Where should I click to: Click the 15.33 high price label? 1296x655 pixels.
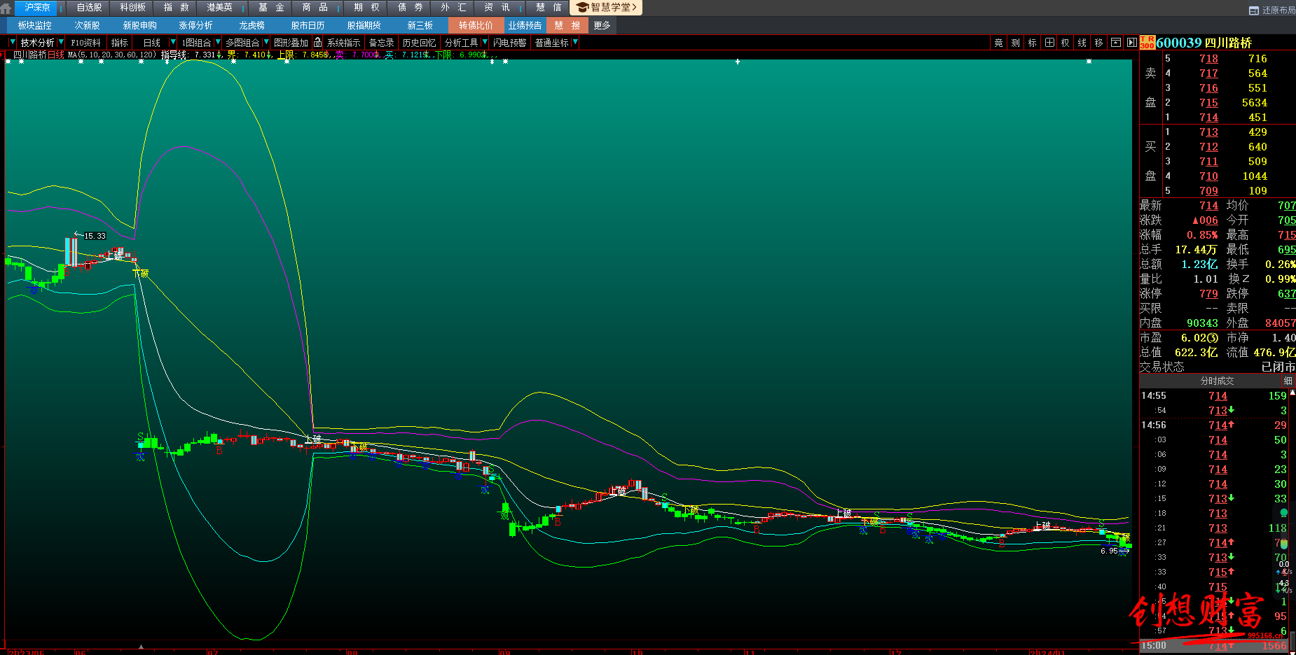pyautogui.click(x=95, y=236)
